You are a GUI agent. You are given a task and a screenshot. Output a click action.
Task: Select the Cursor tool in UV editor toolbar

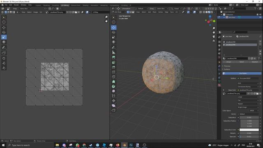[4, 22]
